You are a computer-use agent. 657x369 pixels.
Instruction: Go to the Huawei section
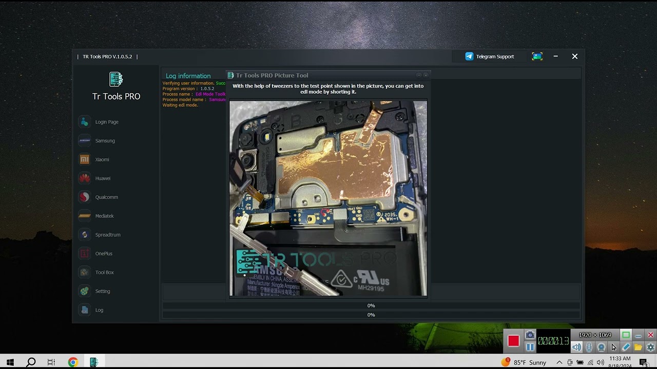pos(94,178)
